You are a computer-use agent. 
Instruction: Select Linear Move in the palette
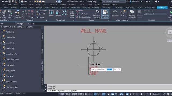pyautogui.click(x=8, y=37)
